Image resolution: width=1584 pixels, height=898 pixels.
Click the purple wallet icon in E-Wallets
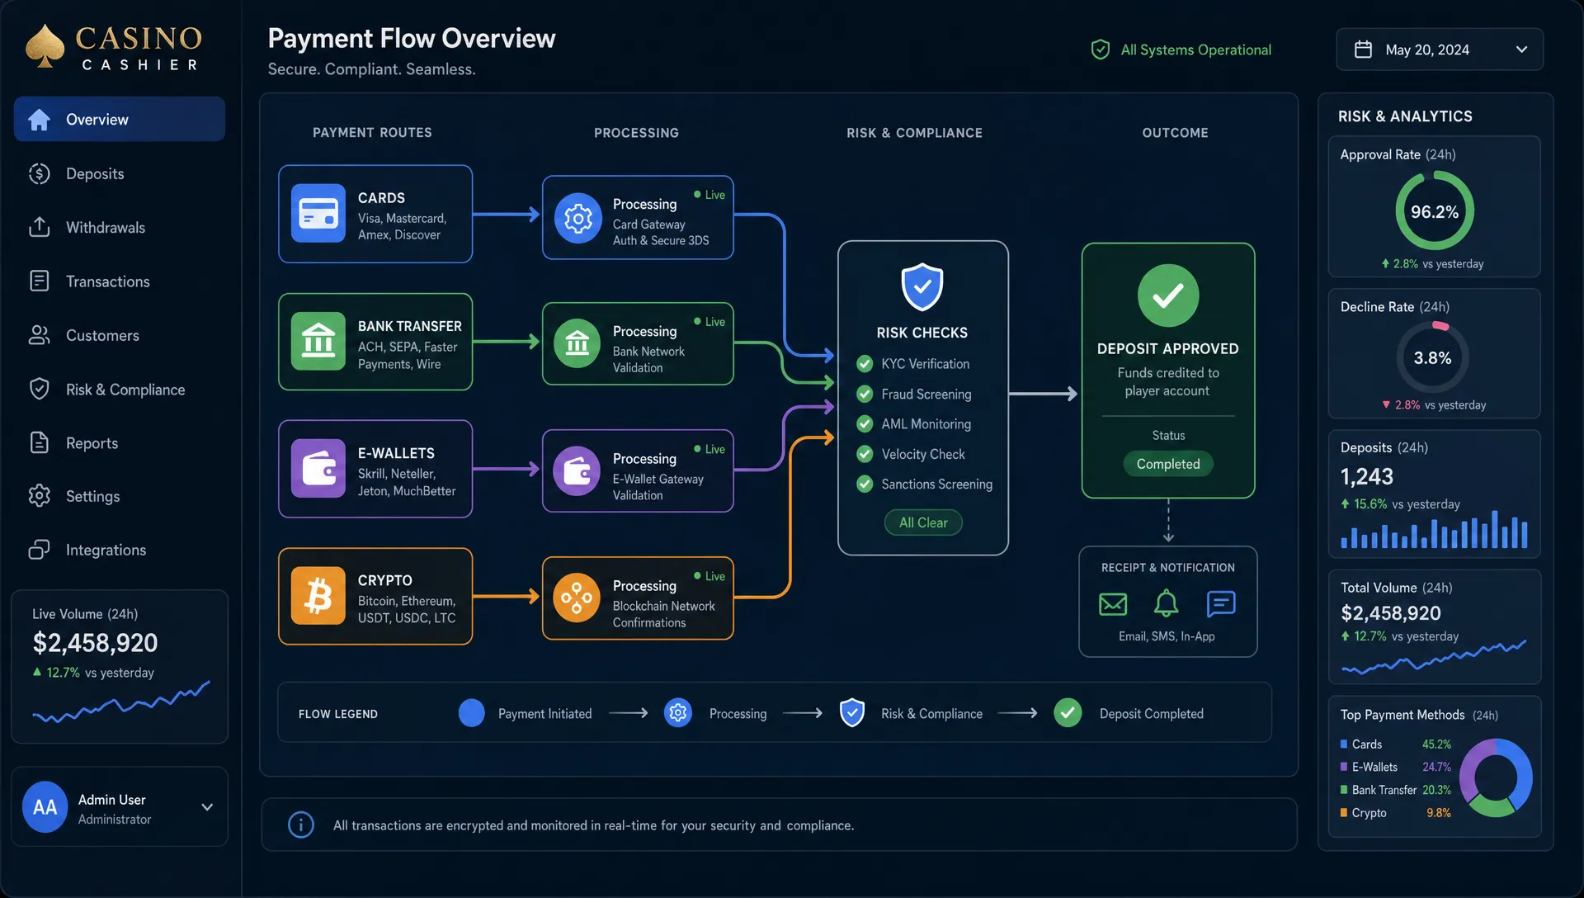click(318, 468)
